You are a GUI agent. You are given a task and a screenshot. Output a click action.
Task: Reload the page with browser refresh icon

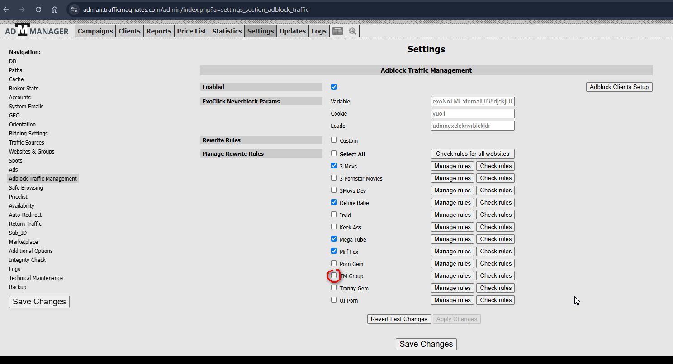point(38,9)
